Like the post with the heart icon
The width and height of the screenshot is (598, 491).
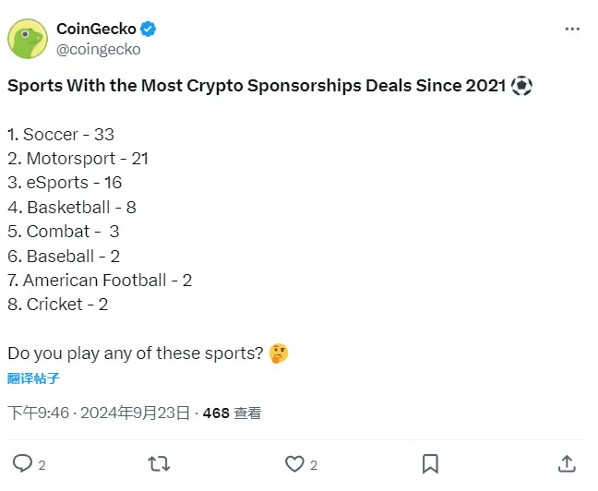point(294,463)
